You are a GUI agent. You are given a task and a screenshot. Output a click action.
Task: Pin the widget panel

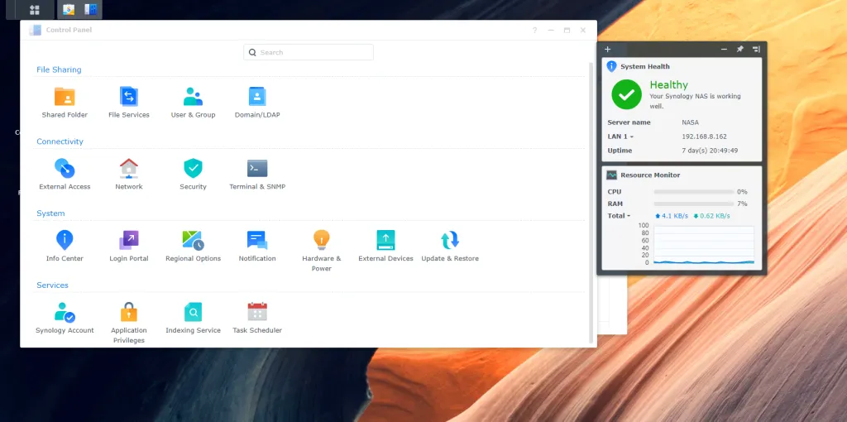click(740, 49)
